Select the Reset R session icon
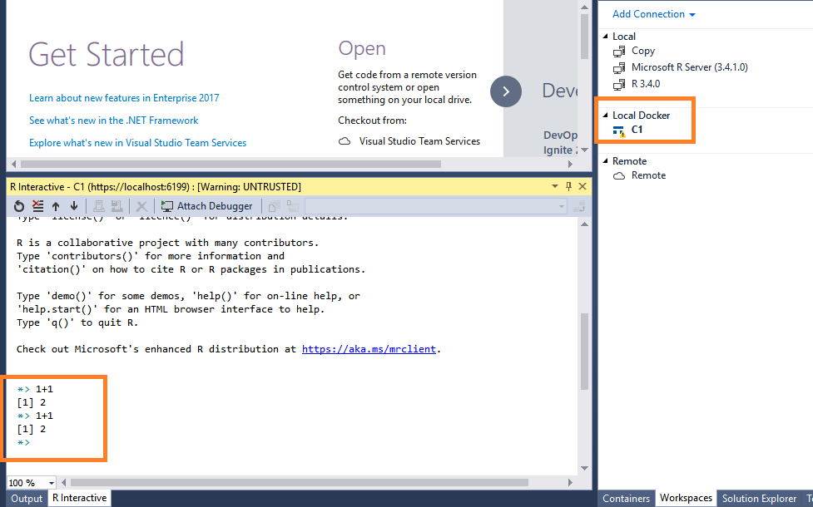Image resolution: width=813 pixels, height=507 pixels. [x=18, y=205]
